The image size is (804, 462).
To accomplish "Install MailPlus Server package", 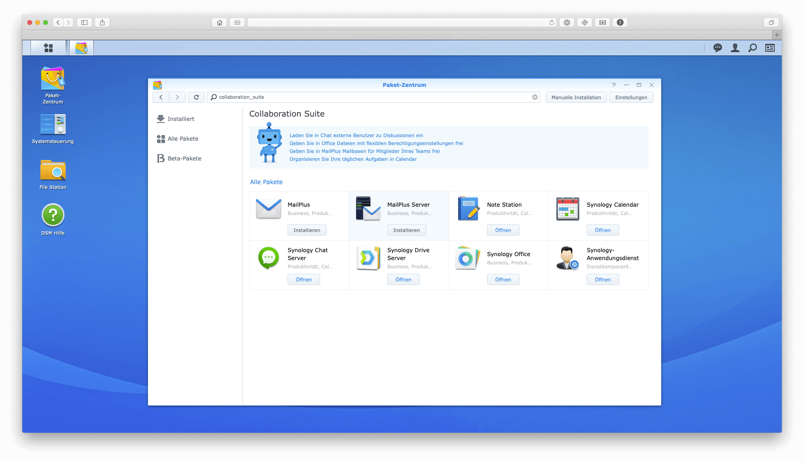I will [x=406, y=230].
